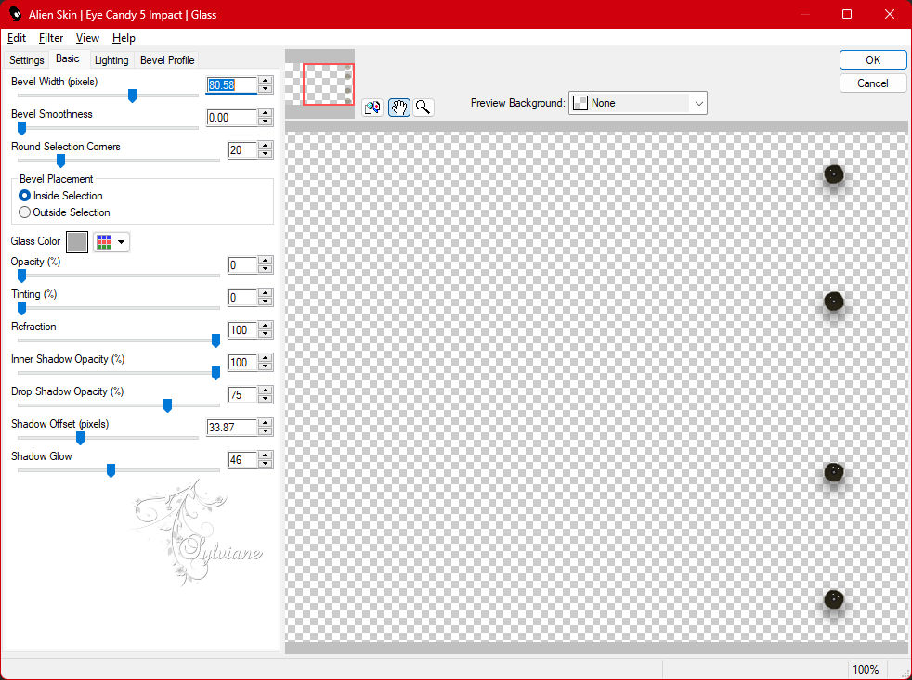Image resolution: width=912 pixels, height=680 pixels.
Task: Increase Bevel Width with up arrow
Action: click(266, 81)
